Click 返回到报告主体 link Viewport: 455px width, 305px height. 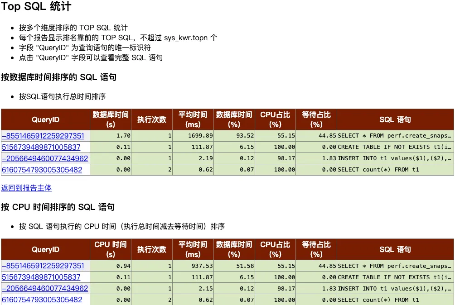pos(26,187)
